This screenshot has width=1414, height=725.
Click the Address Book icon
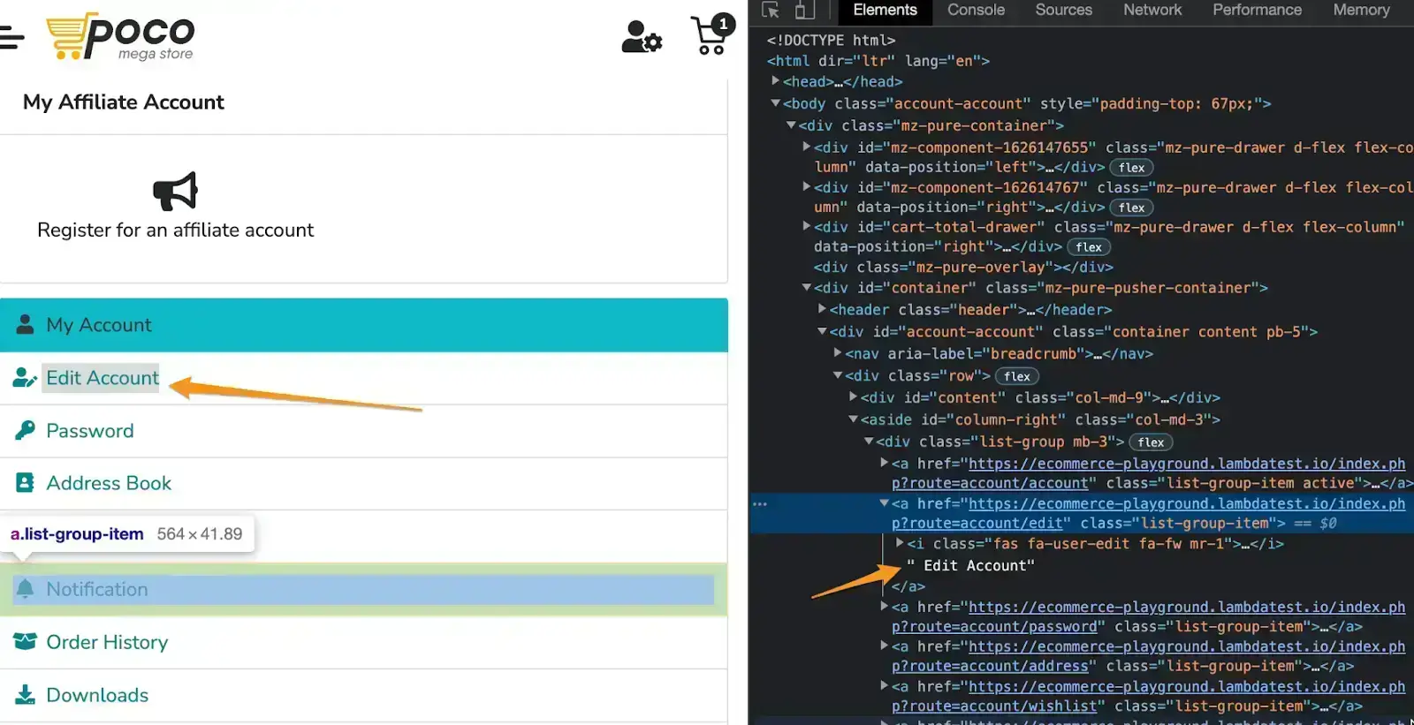click(x=25, y=483)
